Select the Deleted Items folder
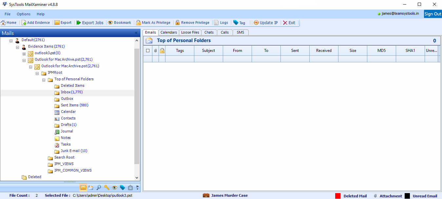 point(72,85)
